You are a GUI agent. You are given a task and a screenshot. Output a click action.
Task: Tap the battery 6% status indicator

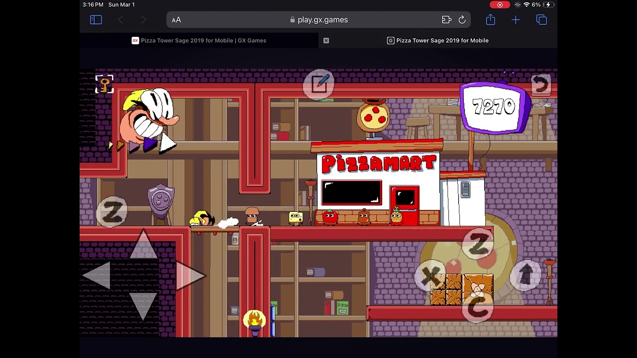coord(542,4)
